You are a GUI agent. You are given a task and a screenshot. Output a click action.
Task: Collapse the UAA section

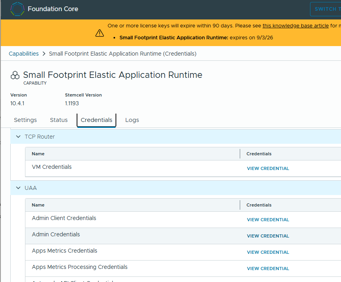pos(18,188)
